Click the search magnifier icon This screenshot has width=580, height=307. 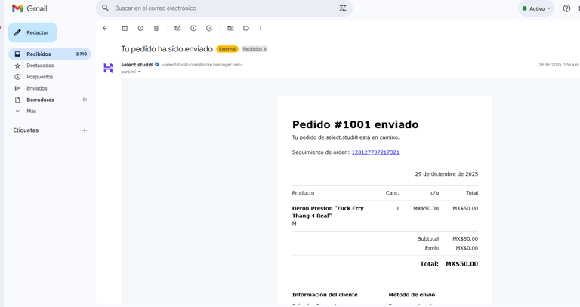[106, 8]
